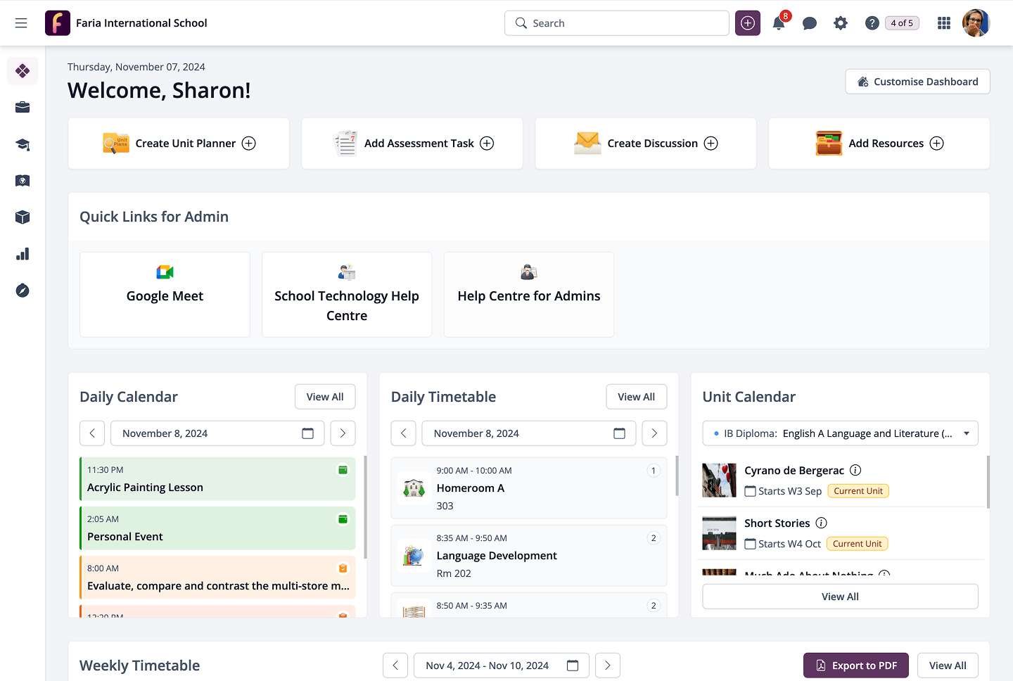1013x681 pixels.
Task: Open the Google Meet quick link
Action: [x=165, y=295]
